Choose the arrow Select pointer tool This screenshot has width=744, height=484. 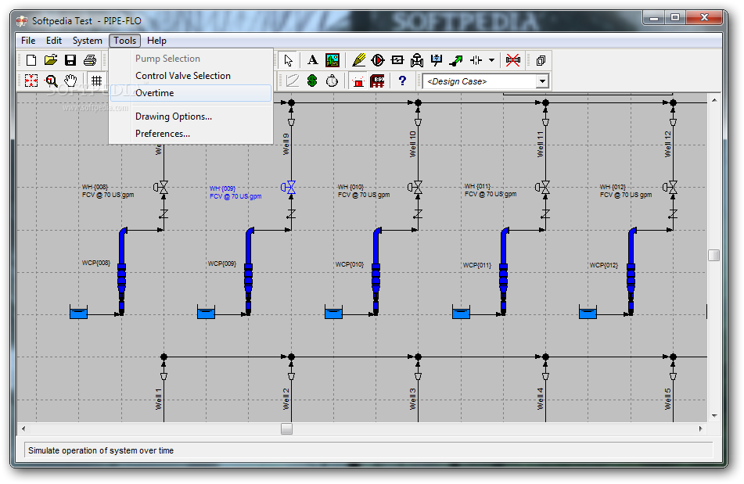click(x=288, y=60)
